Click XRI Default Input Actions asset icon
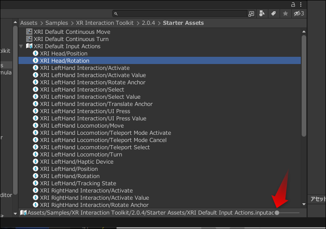This screenshot has width=326, height=229. click(x=29, y=46)
